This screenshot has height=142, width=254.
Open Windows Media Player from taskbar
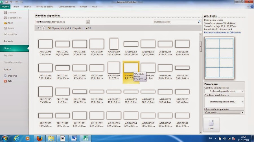coord(28,138)
